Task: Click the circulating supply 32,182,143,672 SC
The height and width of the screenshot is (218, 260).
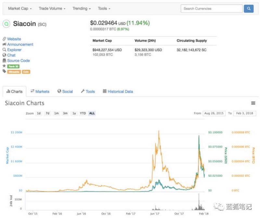Action: (191, 50)
